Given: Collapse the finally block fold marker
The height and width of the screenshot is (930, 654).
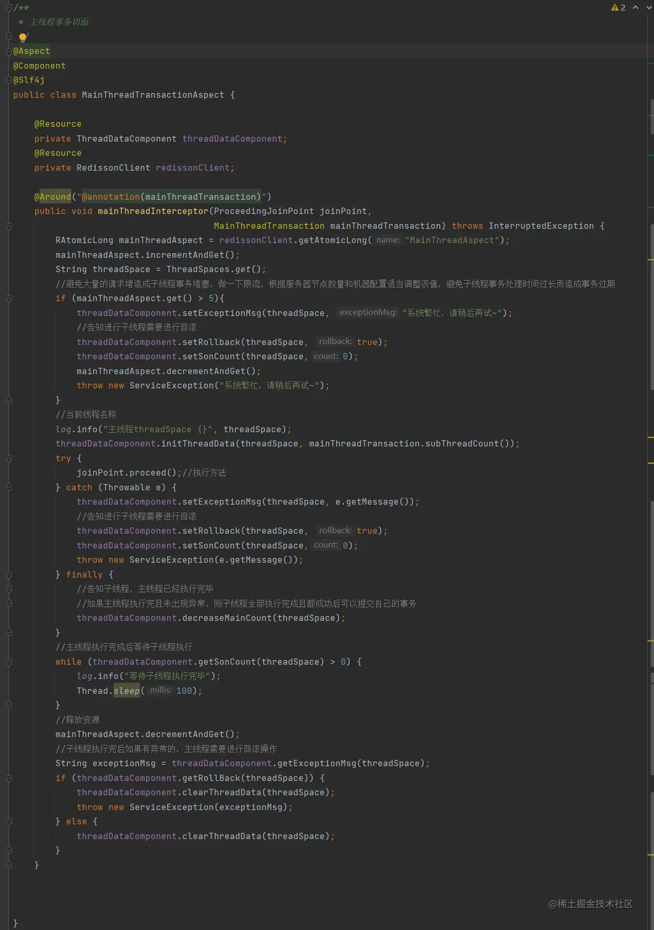Looking at the screenshot, I should pos(8,574).
